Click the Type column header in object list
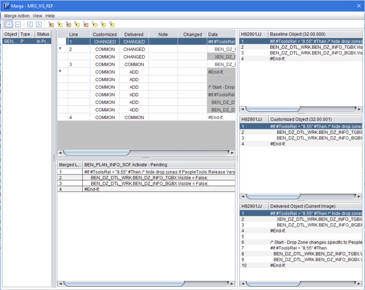Image resolution: width=365 pixels, height=290 pixels. pos(26,34)
